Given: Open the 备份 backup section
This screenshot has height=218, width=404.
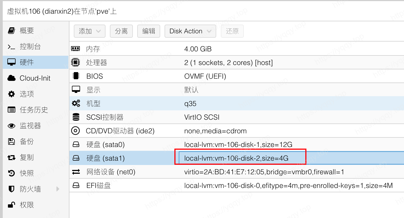Looking at the screenshot, I should [x=27, y=141].
